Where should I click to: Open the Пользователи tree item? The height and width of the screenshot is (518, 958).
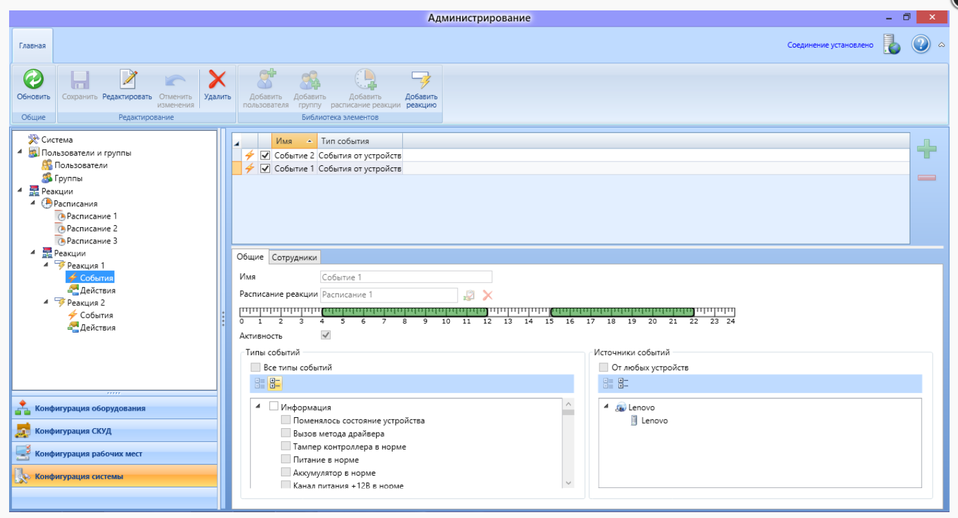point(81,165)
